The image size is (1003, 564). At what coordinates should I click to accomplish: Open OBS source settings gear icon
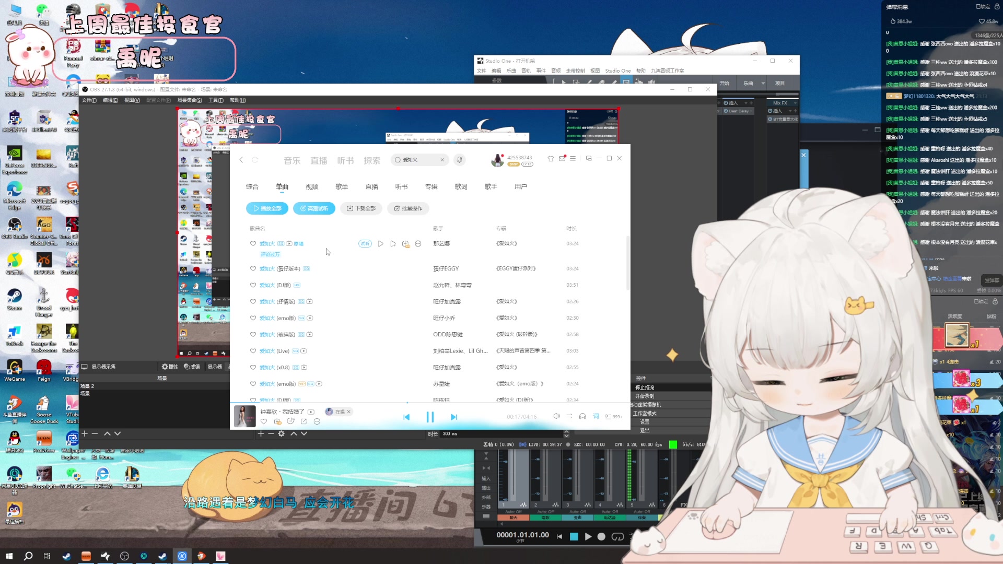pyautogui.click(x=281, y=433)
